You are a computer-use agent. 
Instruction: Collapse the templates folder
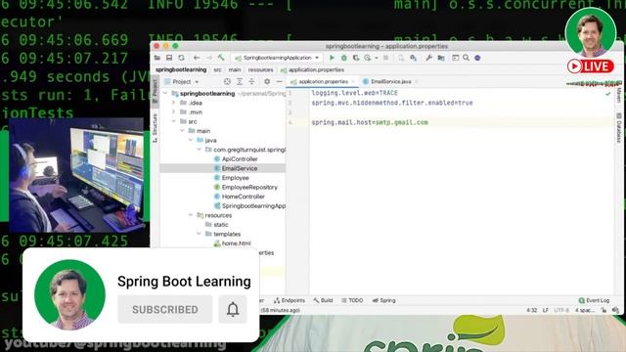[x=199, y=234]
